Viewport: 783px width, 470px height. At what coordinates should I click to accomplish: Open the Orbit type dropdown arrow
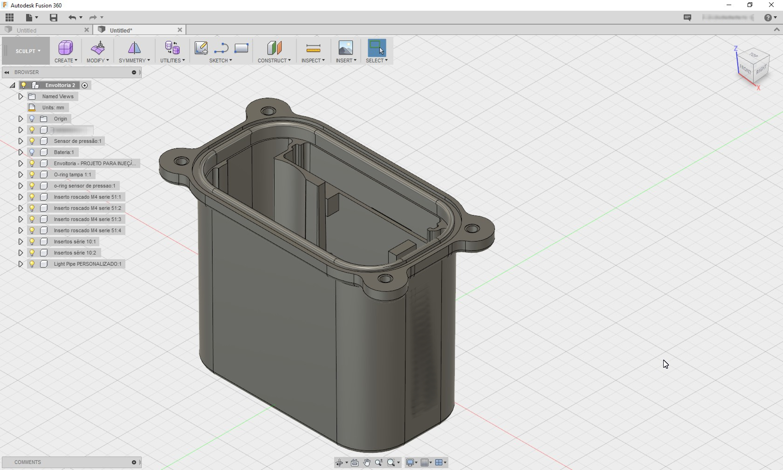coord(346,463)
